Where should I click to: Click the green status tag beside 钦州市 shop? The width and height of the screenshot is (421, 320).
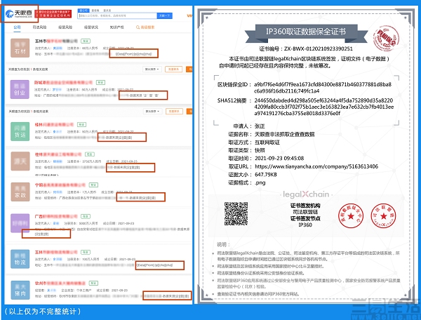(x=93, y=284)
